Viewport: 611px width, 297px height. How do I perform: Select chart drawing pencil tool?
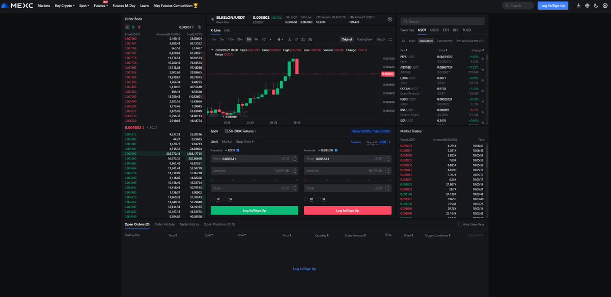coord(297,39)
